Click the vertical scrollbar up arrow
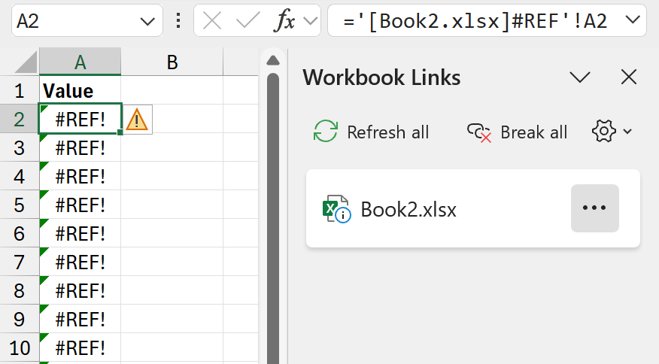The height and width of the screenshot is (364, 659). pos(273,60)
